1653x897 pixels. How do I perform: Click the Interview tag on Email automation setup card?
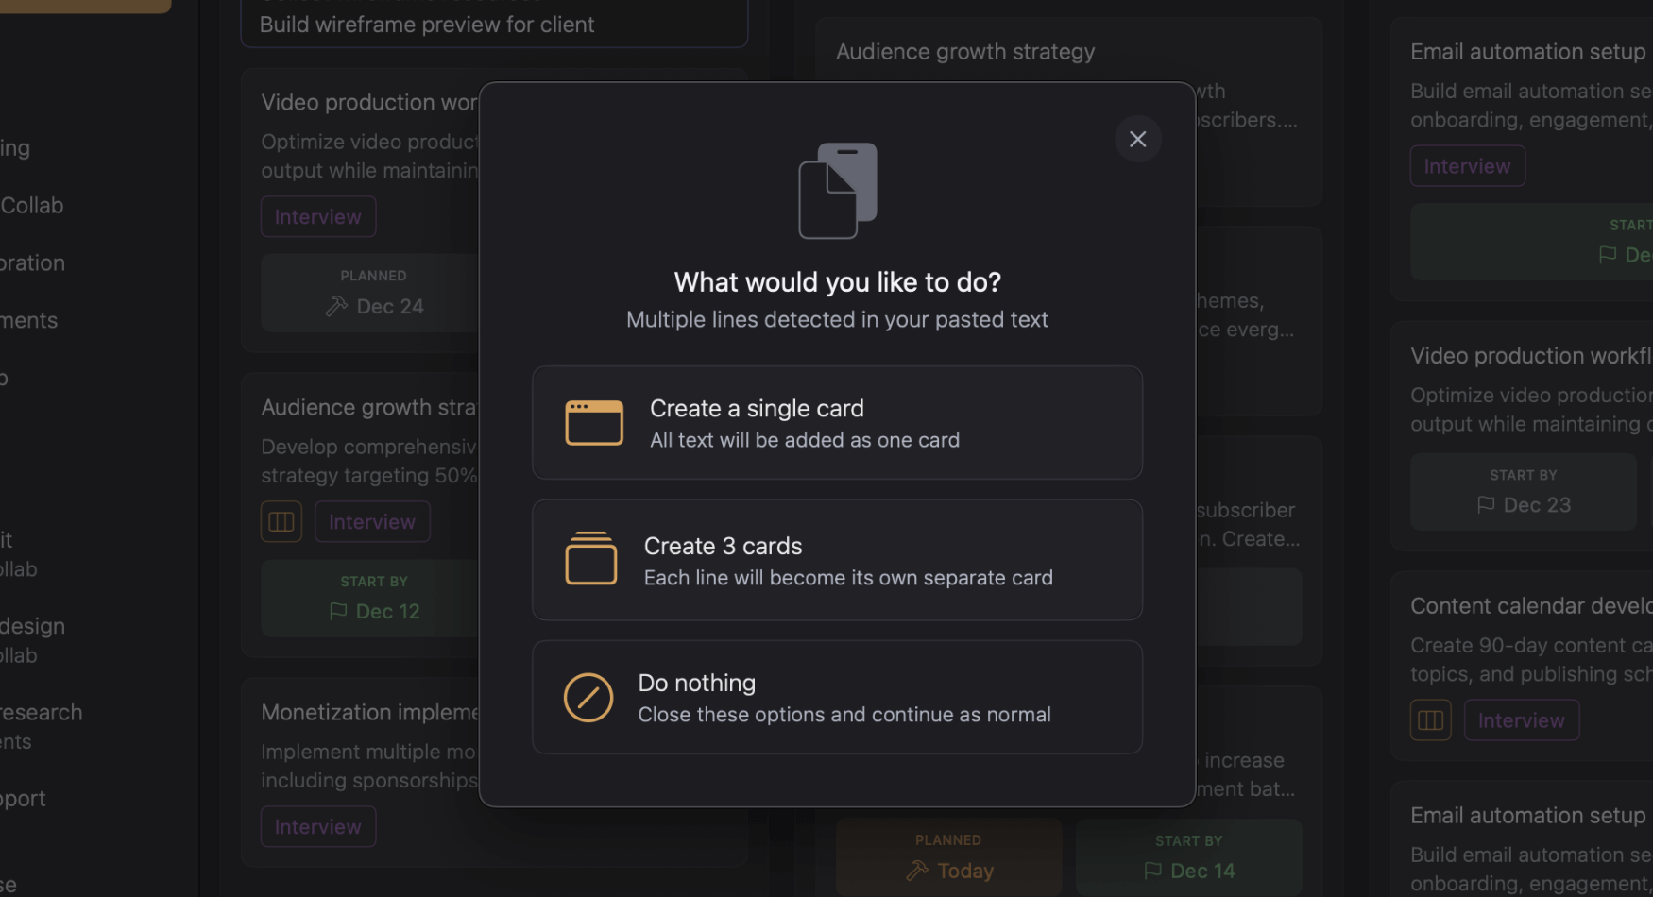click(x=1467, y=165)
